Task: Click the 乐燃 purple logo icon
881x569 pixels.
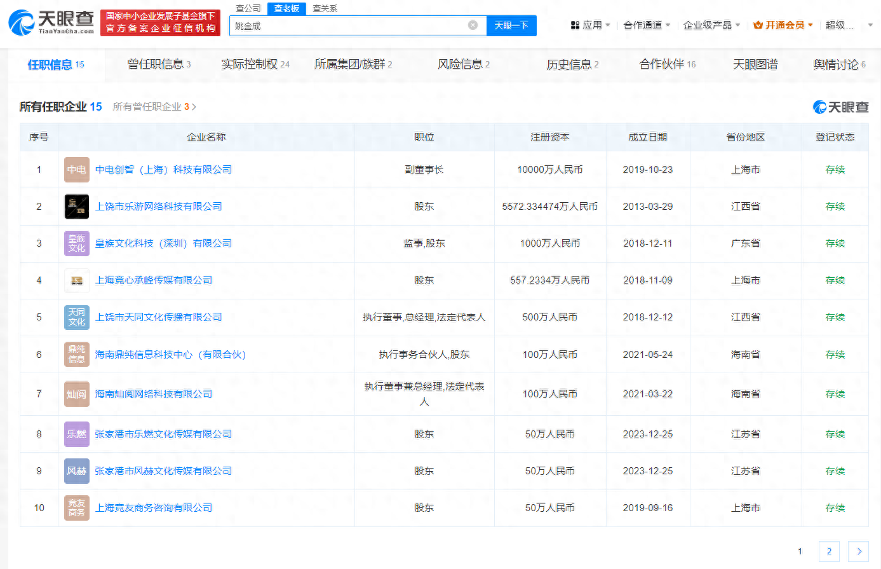Action: point(76,434)
